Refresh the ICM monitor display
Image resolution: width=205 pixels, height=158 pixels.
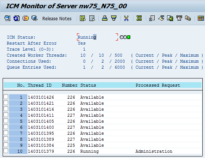17,18
